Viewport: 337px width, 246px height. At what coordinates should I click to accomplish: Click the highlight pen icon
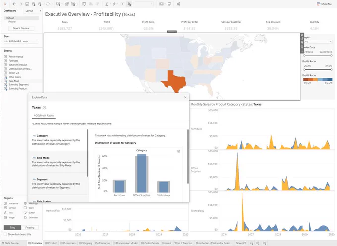(x=107, y=4)
